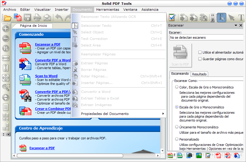This screenshot has height=162, width=246.
Task: Select the text selection tool in toolbar
Action: point(221,18)
